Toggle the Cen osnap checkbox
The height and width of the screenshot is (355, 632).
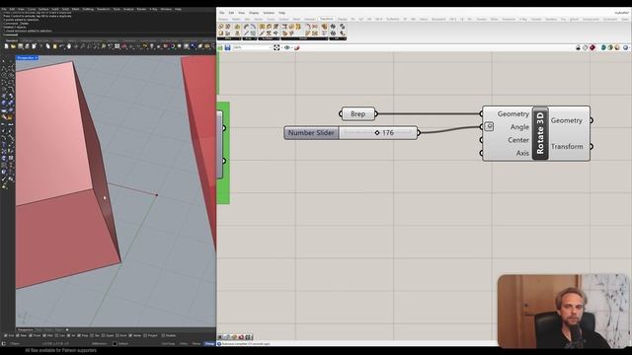[57, 335]
